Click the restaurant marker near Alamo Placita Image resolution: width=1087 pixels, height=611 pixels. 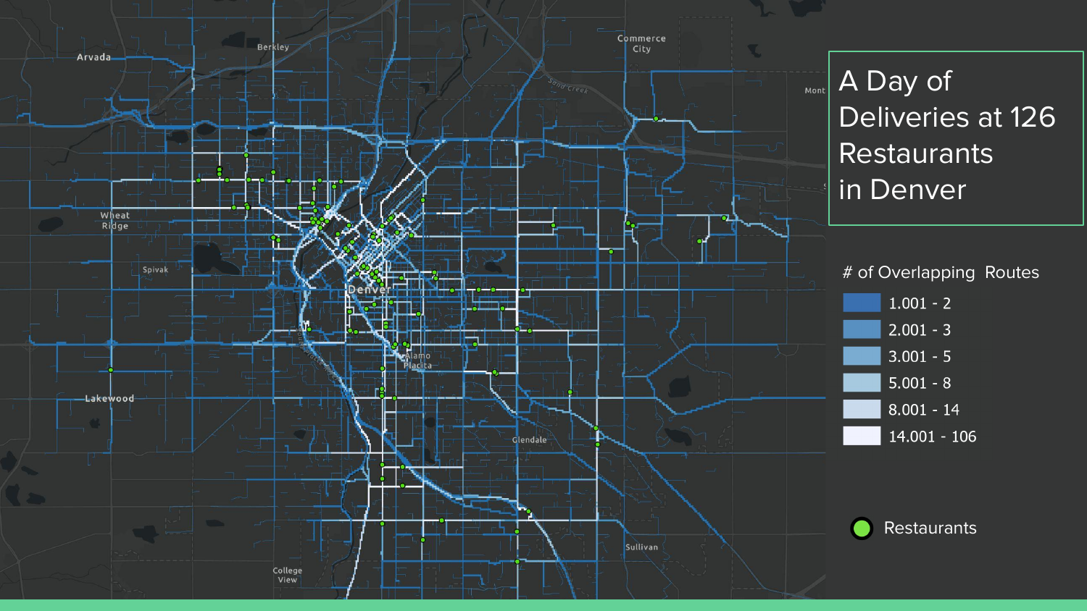point(403,343)
